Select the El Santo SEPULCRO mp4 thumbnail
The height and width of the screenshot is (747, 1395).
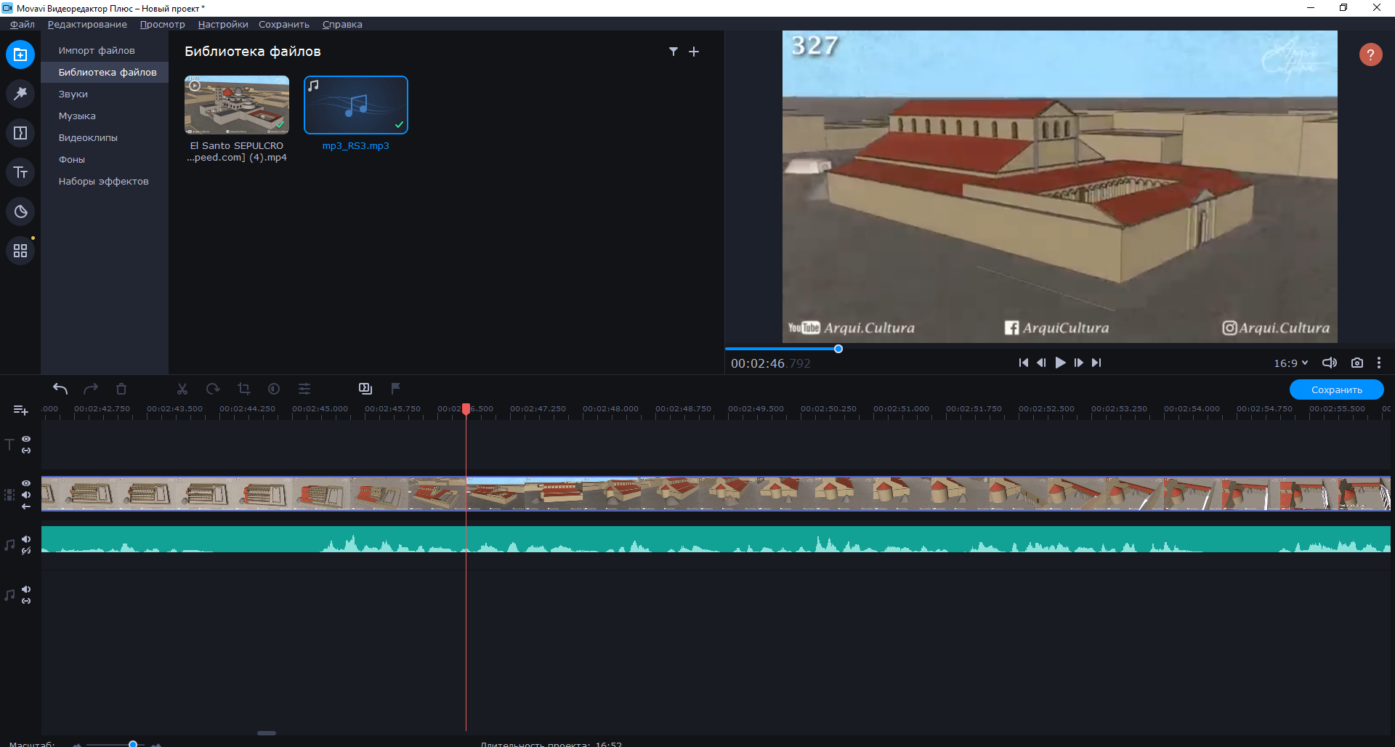pyautogui.click(x=237, y=105)
